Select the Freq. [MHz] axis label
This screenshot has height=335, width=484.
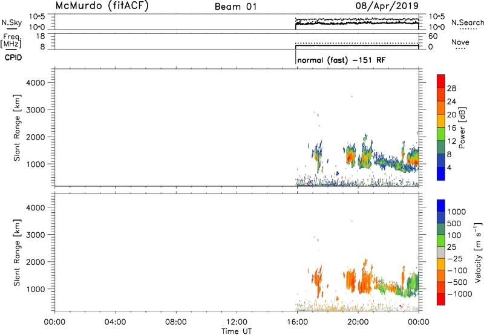click(11, 41)
